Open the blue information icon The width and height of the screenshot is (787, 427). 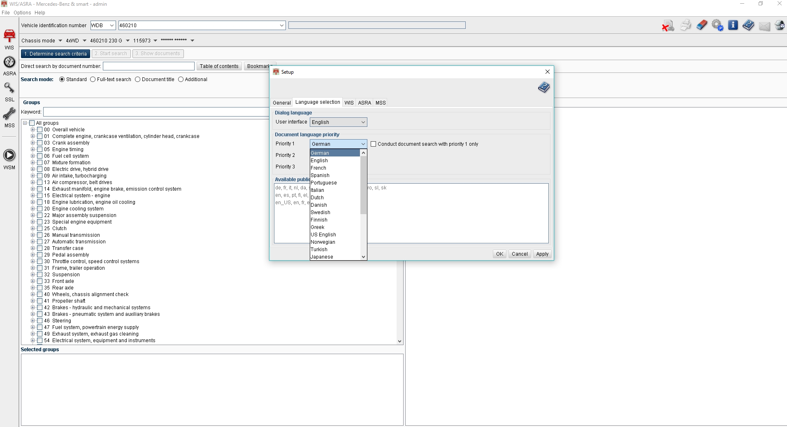(x=733, y=25)
